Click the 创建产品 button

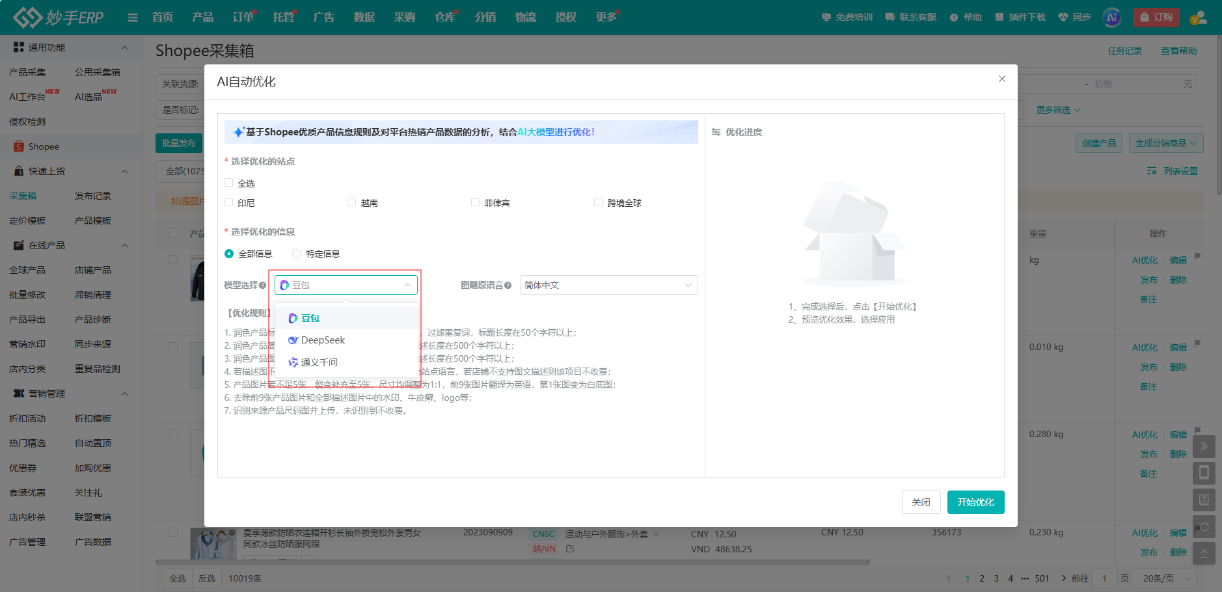[x=1099, y=143]
